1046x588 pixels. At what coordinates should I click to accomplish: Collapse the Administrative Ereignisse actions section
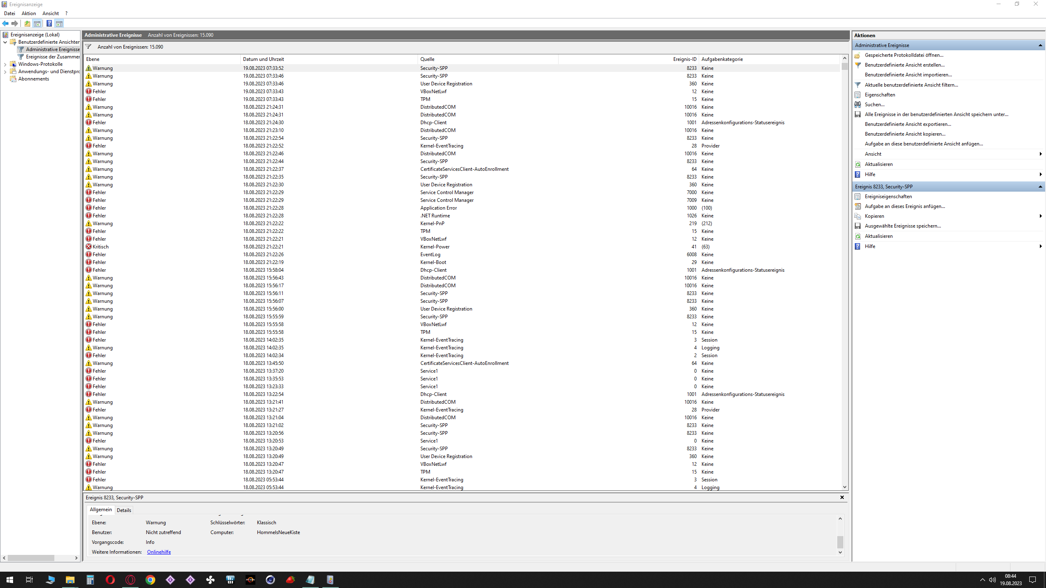[1040, 45]
